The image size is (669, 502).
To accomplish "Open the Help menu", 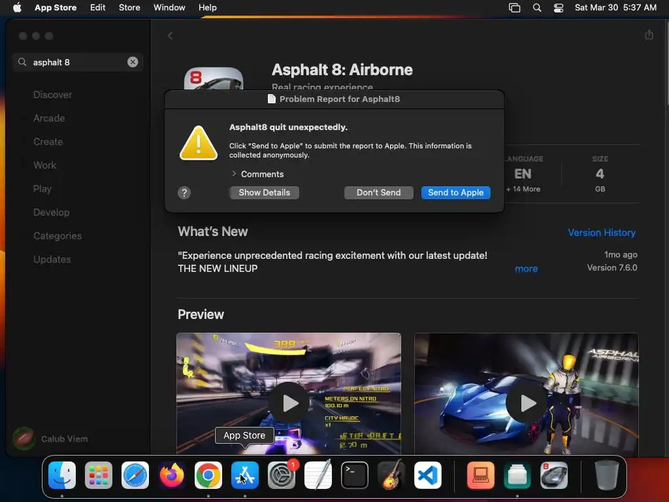I will (208, 8).
